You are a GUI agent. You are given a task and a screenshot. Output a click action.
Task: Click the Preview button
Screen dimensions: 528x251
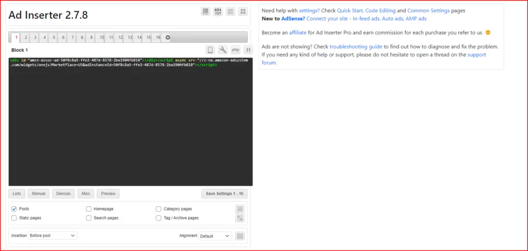pyautogui.click(x=108, y=193)
